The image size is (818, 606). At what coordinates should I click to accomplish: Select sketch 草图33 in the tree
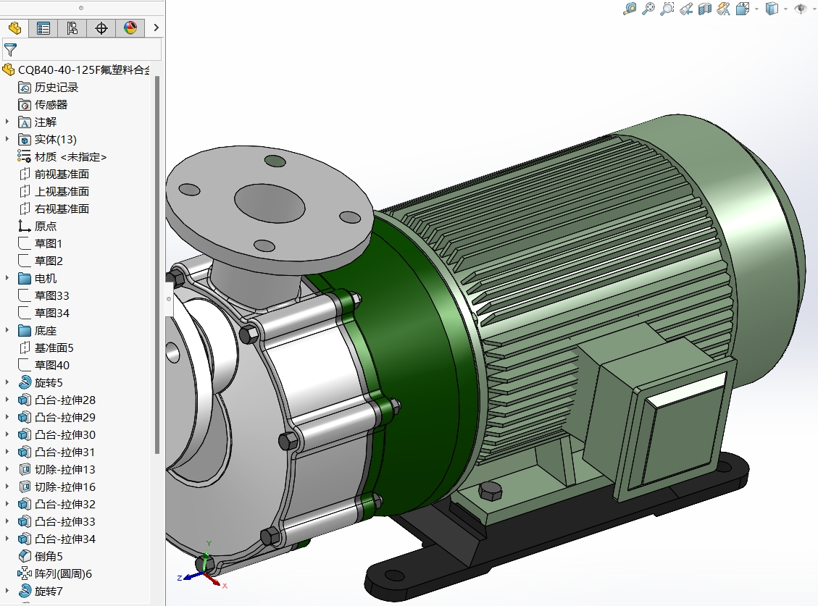click(x=43, y=295)
